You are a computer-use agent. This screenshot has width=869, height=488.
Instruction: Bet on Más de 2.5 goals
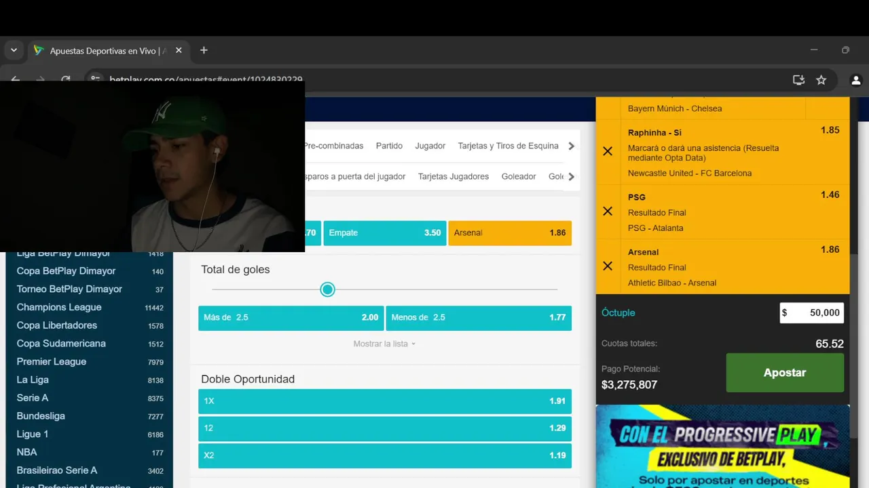click(291, 318)
